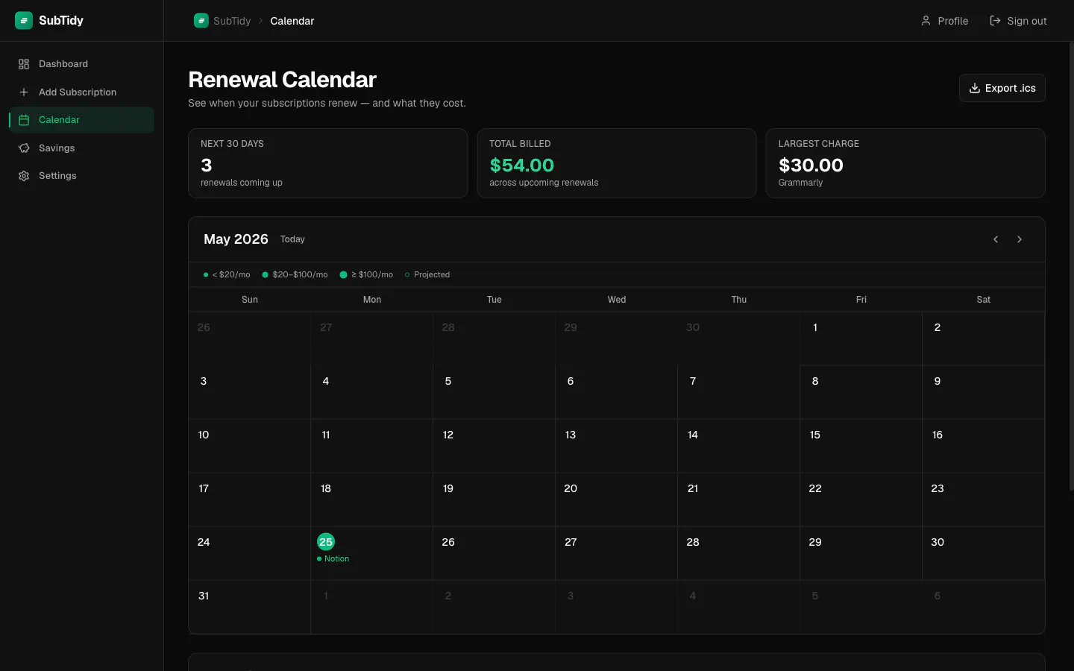Image resolution: width=1074 pixels, height=671 pixels.
Task: Click the Wed column header
Action: point(617,300)
